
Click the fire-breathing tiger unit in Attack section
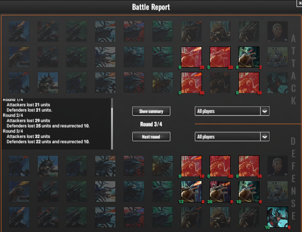point(19,57)
